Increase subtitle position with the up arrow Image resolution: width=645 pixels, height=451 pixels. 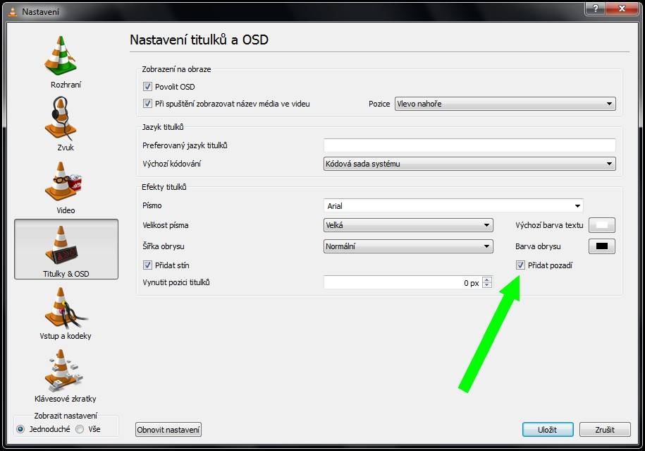pyautogui.click(x=487, y=279)
